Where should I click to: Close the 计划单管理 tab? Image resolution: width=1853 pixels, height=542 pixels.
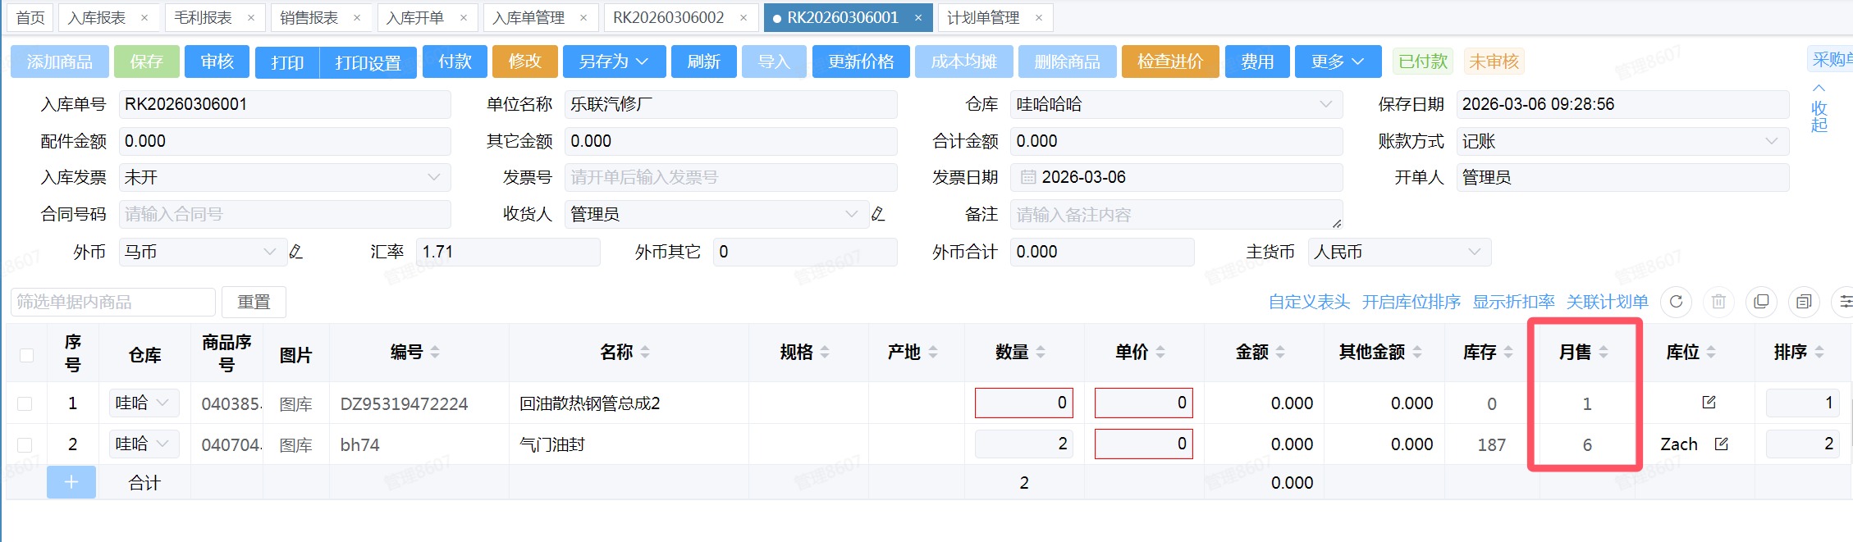pyautogui.click(x=1039, y=17)
